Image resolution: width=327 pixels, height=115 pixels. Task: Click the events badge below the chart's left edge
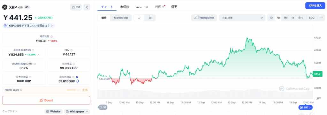coord(103,107)
